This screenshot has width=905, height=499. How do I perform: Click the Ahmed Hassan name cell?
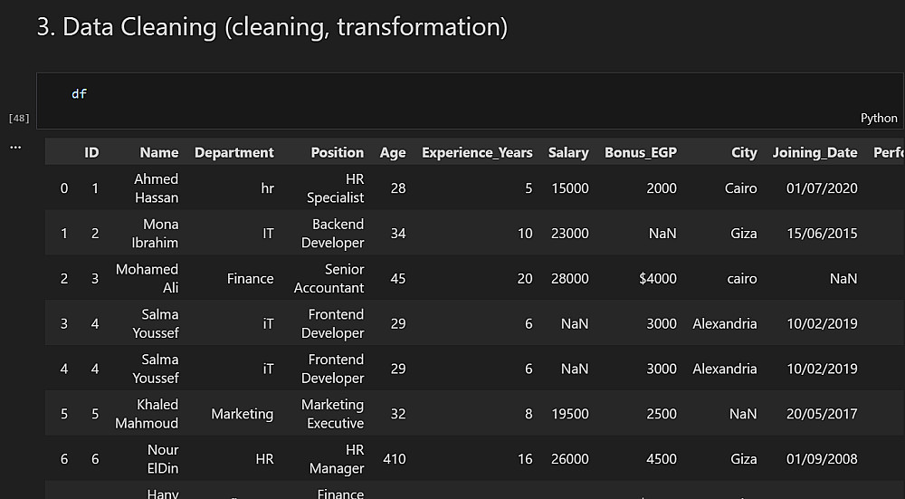[x=157, y=188]
